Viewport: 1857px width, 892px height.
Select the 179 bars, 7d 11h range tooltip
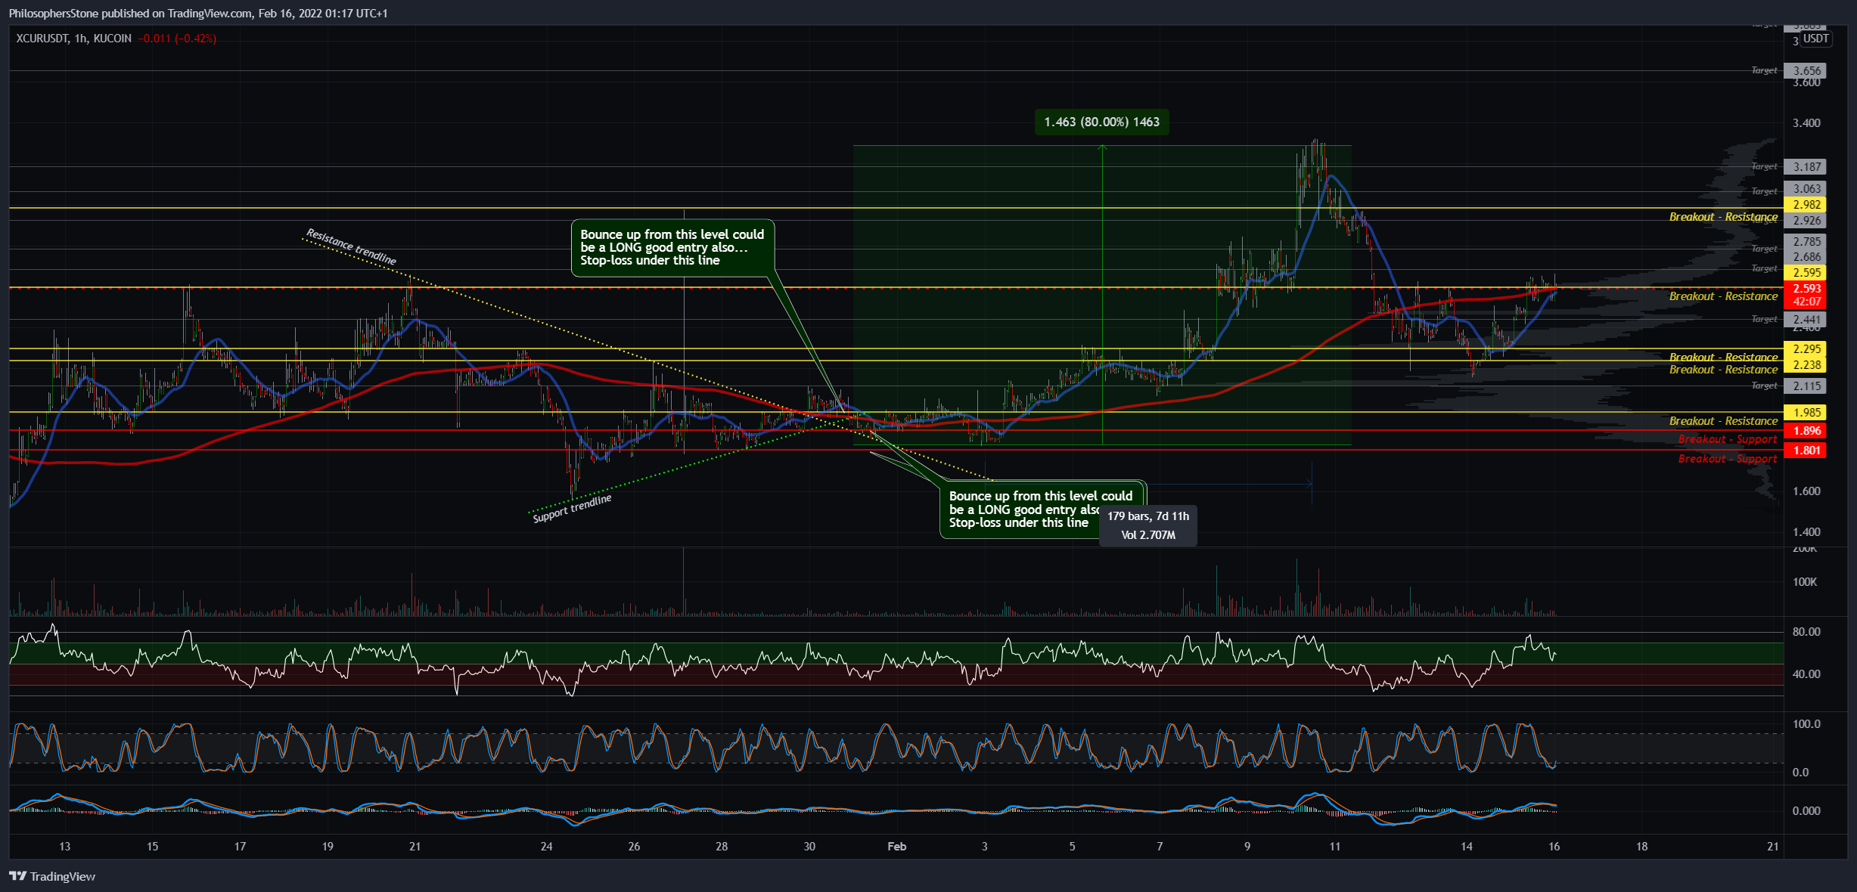tap(1148, 525)
